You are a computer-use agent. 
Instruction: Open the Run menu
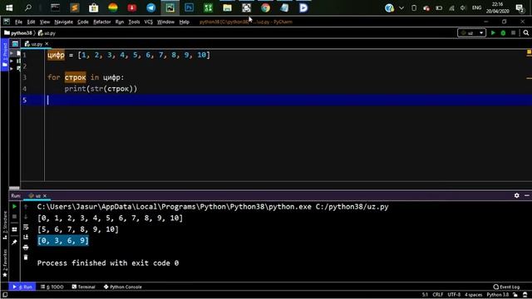click(x=120, y=22)
